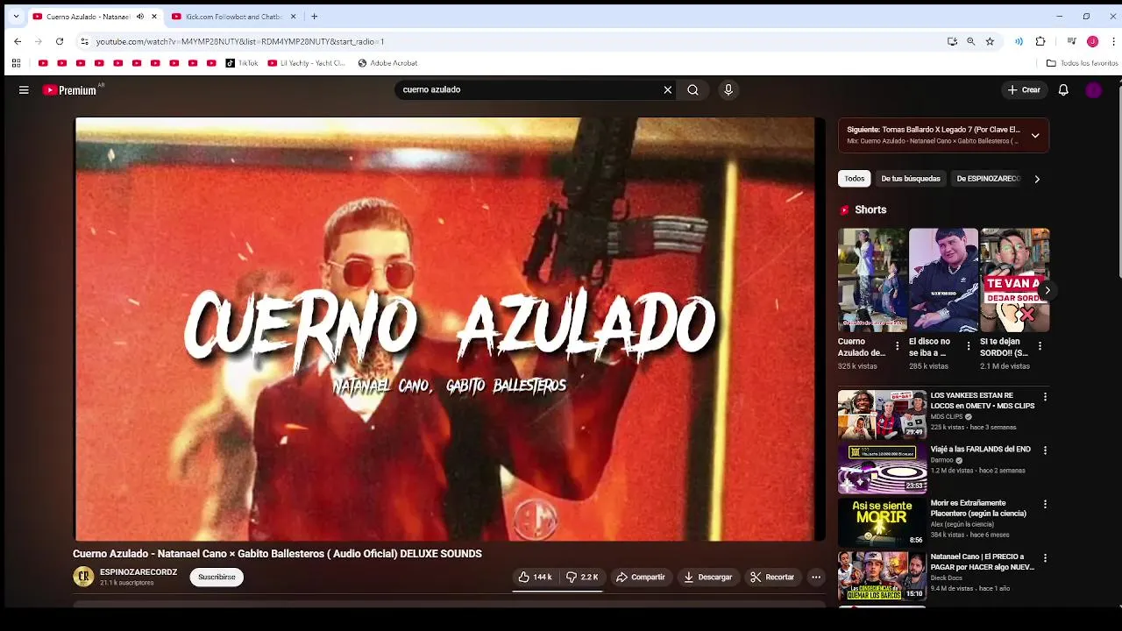The width and height of the screenshot is (1122, 631).
Task: Click the Recortar clip button
Action: coord(772,577)
